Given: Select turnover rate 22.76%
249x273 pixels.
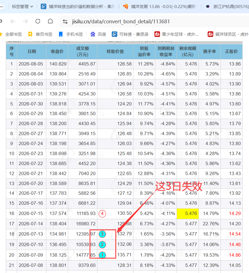Looking at the screenshot, I should pos(210,224).
